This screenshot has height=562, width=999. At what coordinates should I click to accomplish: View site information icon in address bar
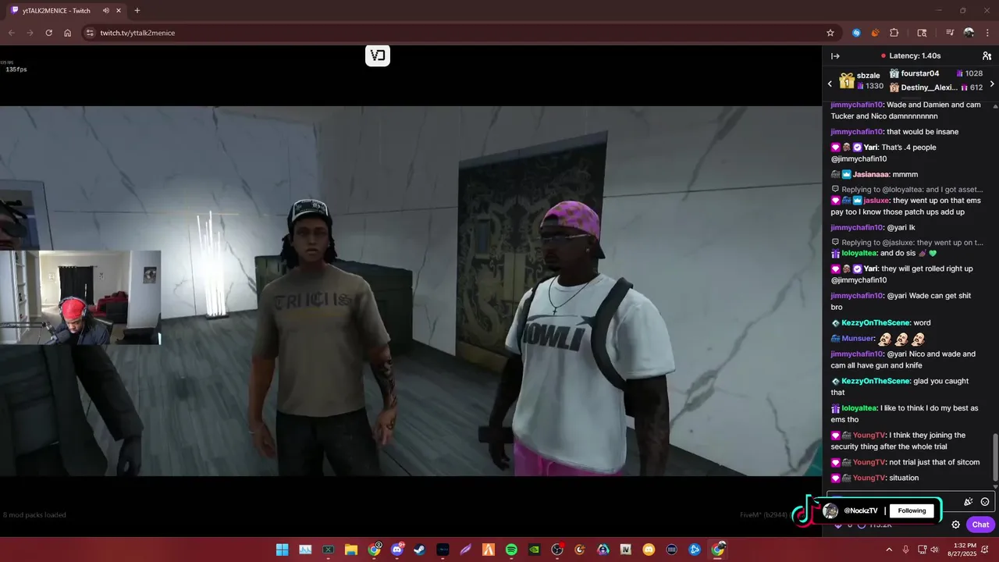(90, 33)
